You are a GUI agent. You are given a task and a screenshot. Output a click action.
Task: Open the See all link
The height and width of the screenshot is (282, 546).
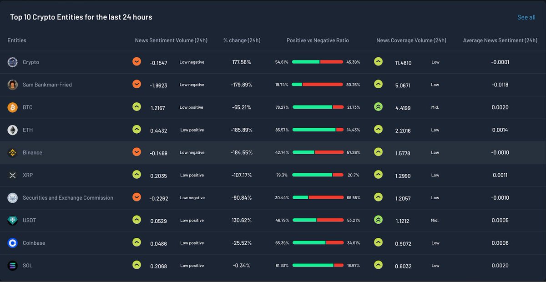click(526, 17)
